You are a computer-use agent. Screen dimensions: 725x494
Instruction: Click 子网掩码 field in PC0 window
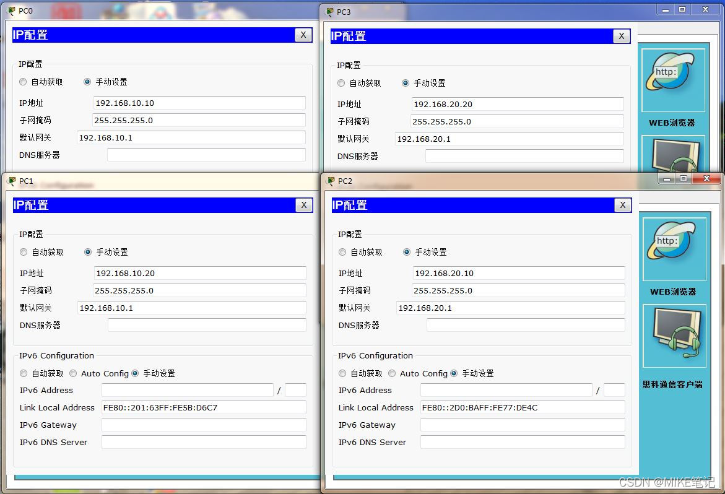tap(199, 120)
